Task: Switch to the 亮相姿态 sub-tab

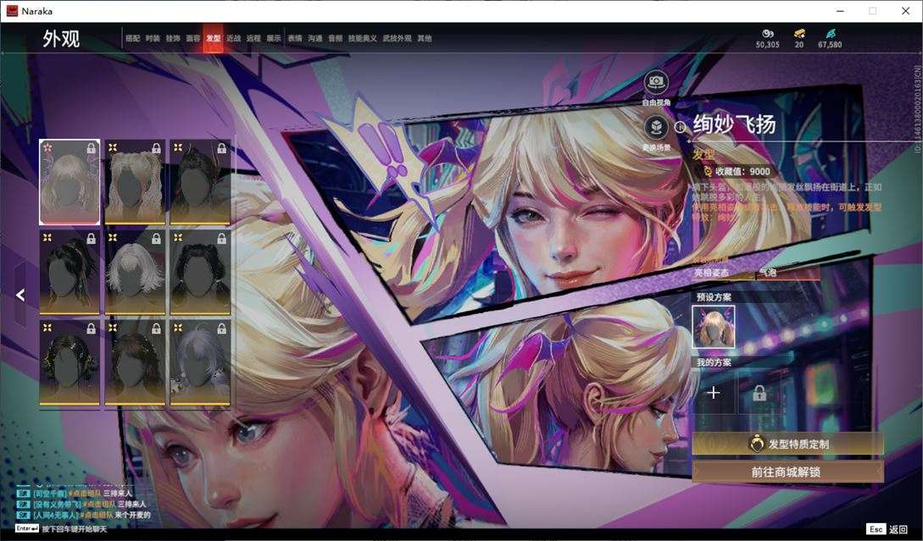Action: click(x=712, y=273)
